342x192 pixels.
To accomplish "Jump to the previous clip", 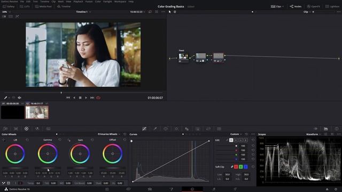I will click(68, 98).
